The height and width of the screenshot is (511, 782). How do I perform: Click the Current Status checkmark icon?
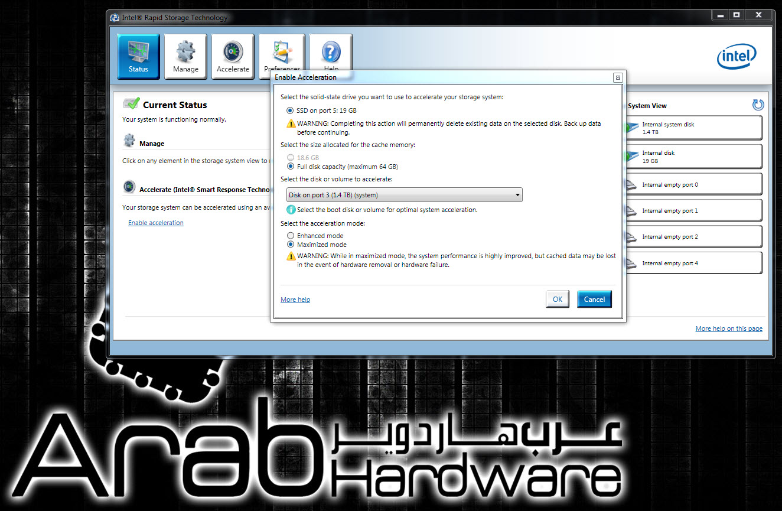click(x=131, y=103)
